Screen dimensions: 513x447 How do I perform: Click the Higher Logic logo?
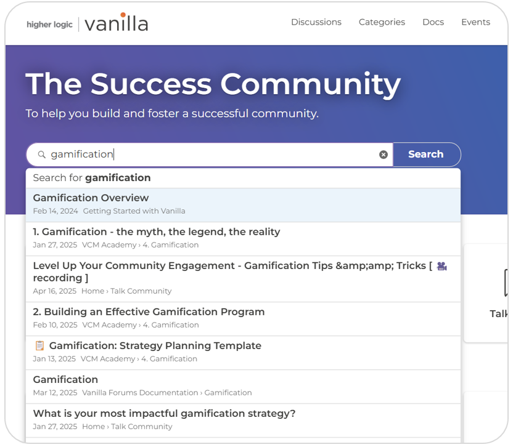49,25
